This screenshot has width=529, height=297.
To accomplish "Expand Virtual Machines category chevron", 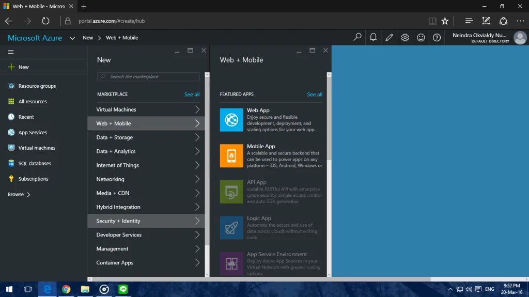I will tap(197, 110).
